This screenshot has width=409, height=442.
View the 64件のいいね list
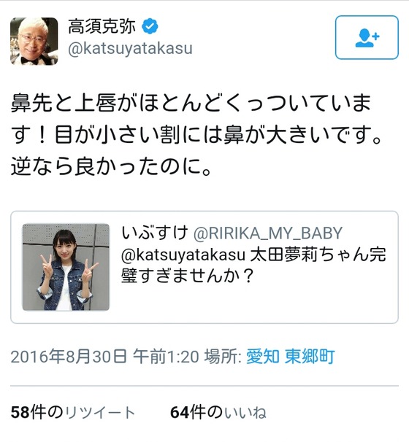(x=218, y=412)
